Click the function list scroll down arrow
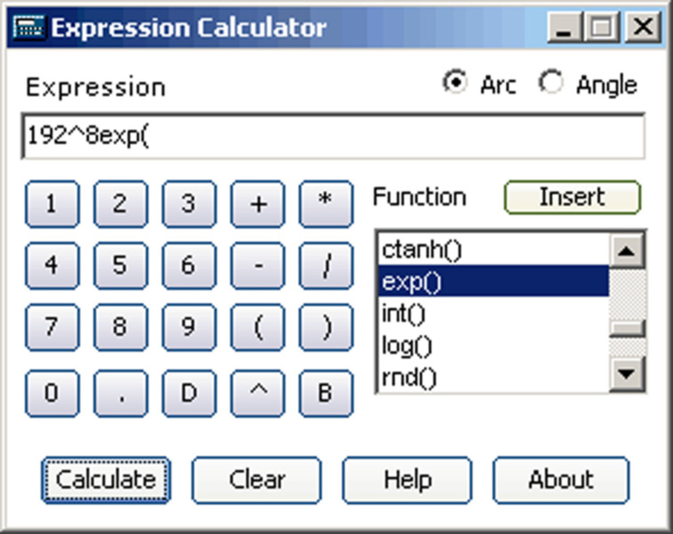Viewport: 673px width, 534px height. coord(627,374)
